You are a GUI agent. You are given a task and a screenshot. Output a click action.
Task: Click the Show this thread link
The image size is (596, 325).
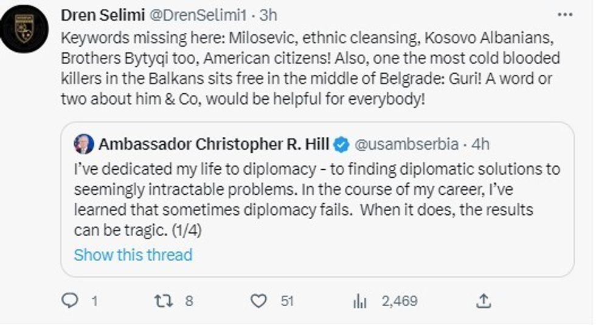[x=133, y=254]
